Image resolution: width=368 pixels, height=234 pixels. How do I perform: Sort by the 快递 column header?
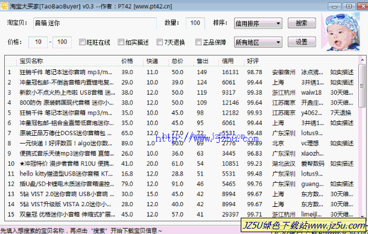click(156, 62)
